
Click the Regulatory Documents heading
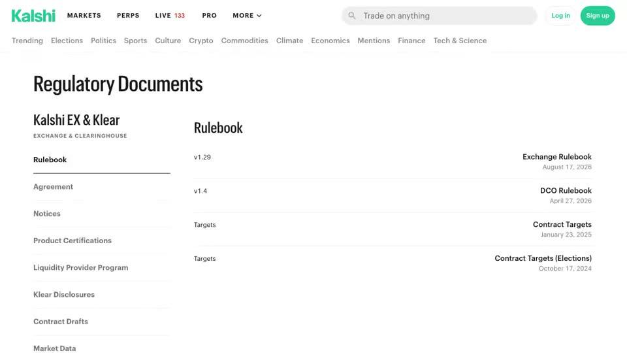click(118, 84)
